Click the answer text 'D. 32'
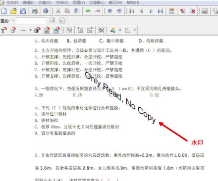Image resolution: width=218 pixels, height=181 pixels. click(155, 95)
